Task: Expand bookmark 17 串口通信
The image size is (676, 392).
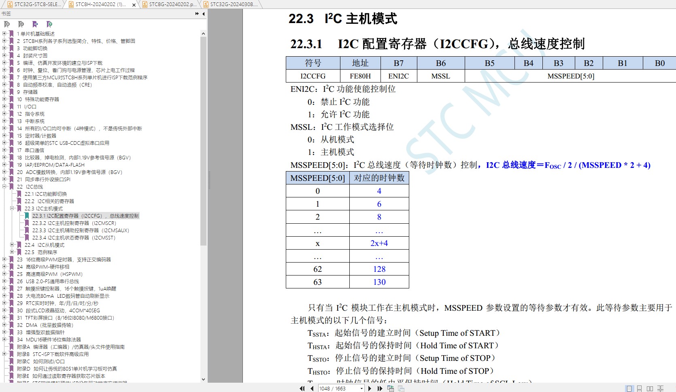Action: tap(4, 150)
